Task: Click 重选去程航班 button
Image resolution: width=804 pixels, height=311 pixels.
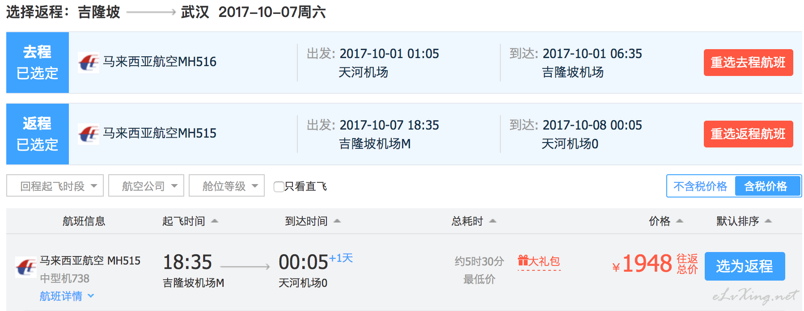Action: tap(748, 63)
